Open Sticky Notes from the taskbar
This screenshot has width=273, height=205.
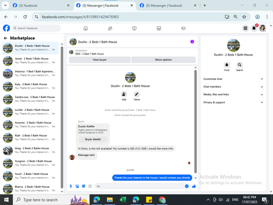(x=149, y=200)
